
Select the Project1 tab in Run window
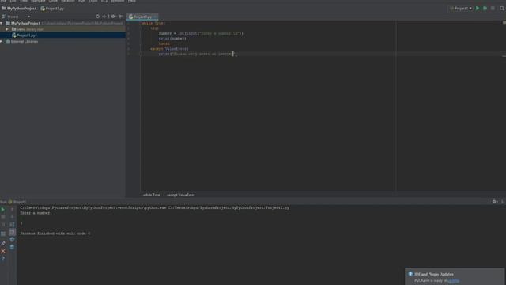pyautogui.click(x=17, y=202)
